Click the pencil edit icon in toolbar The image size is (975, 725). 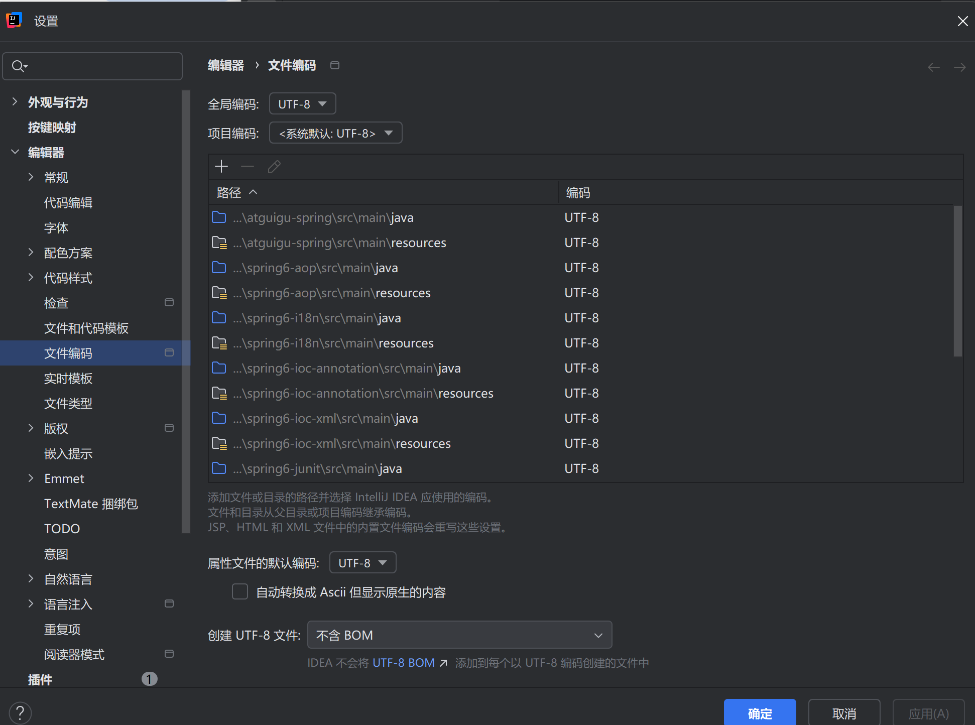pos(274,166)
